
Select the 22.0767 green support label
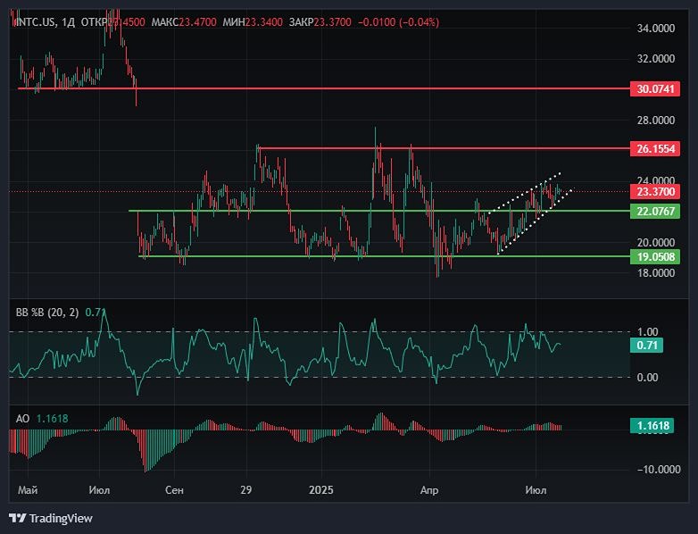click(x=655, y=211)
